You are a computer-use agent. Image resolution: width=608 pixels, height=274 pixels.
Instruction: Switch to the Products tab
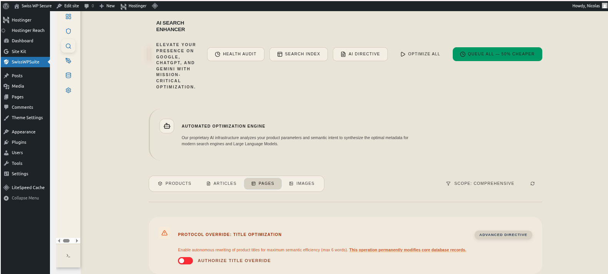click(174, 184)
